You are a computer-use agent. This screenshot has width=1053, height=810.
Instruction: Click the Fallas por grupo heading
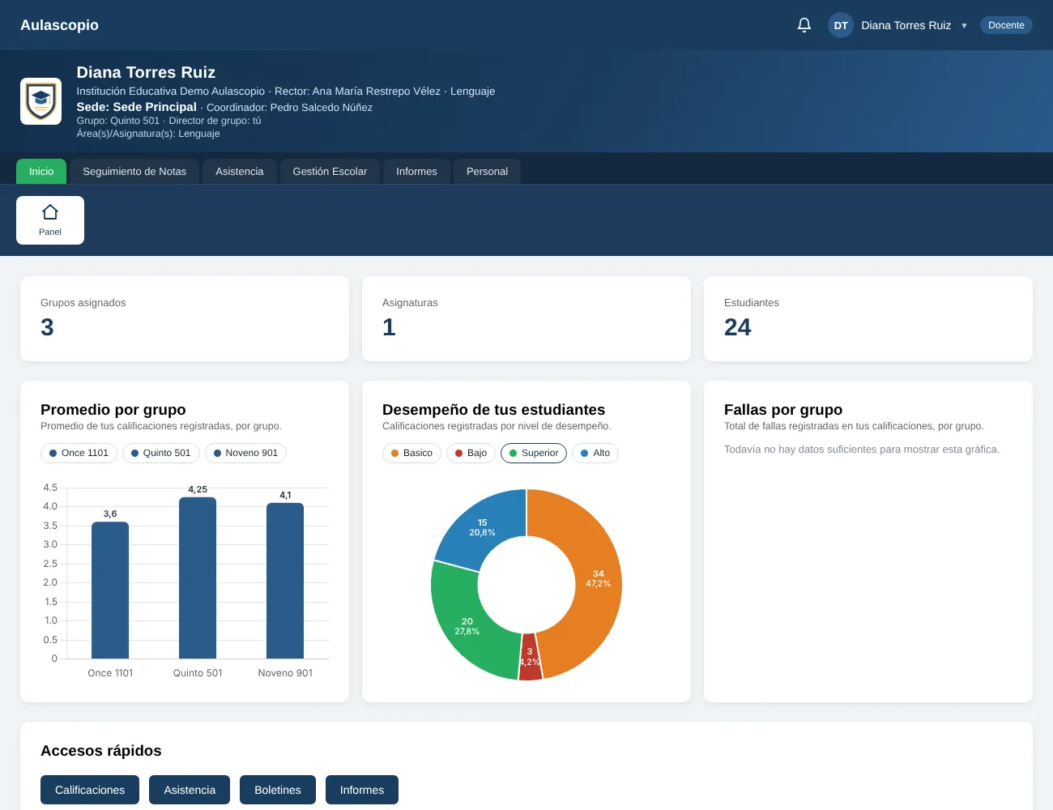click(x=783, y=410)
